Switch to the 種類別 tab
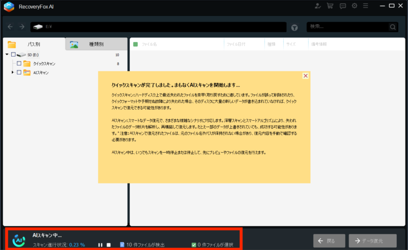The width and height of the screenshot is (408, 250). coord(96,44)
